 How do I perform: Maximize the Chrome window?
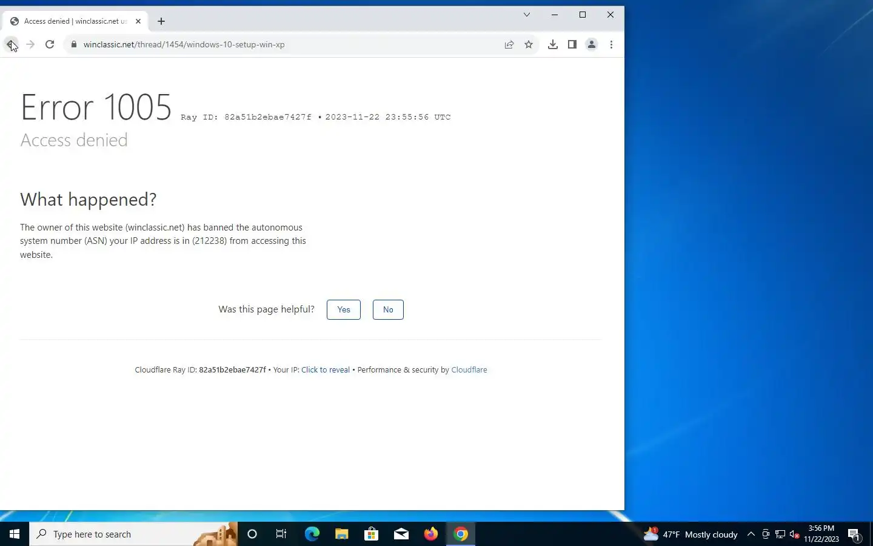(x=583, y=15)
